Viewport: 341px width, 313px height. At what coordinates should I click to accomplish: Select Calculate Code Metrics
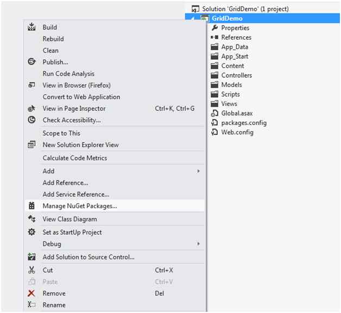coord(75,158)
